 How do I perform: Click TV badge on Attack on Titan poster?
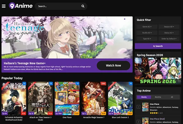coord(51,84)
